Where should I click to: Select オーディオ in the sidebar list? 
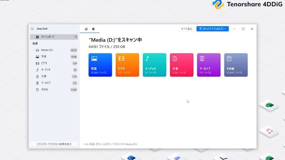[54, 70]
